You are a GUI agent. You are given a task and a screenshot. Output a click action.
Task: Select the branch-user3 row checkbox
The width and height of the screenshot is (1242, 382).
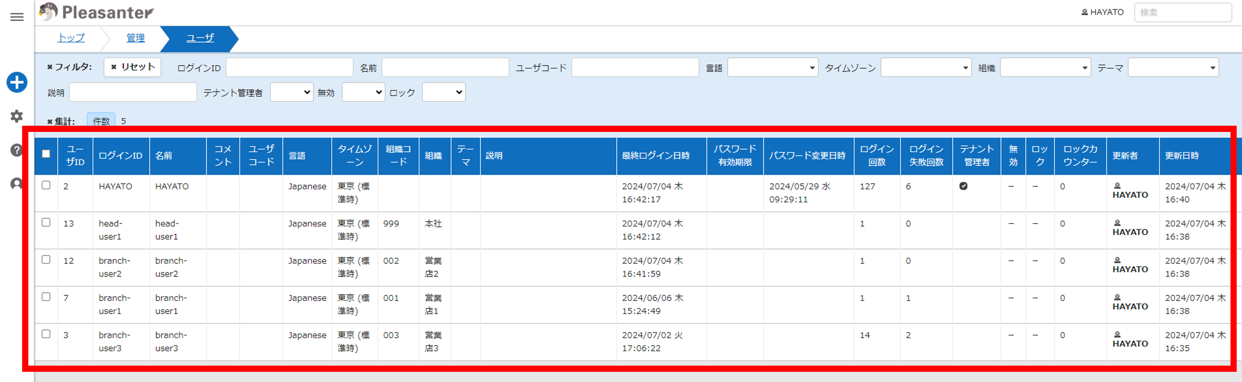click(x=46, y=334)
